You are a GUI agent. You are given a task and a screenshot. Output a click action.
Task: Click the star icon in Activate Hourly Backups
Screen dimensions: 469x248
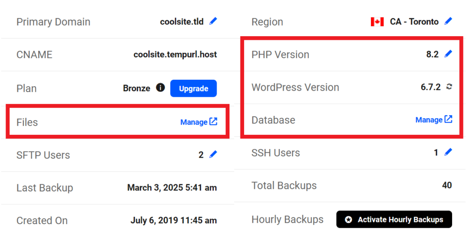(x=349, y=220)
